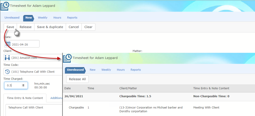Select the 26/04/2021 date group row
This screenshot has height=116, width=255.
tap(159, 96)
